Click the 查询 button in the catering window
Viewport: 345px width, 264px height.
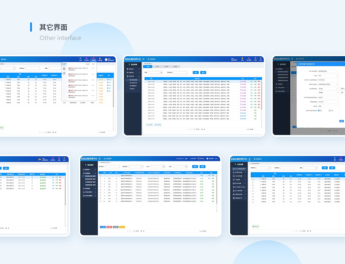[196, 73]
